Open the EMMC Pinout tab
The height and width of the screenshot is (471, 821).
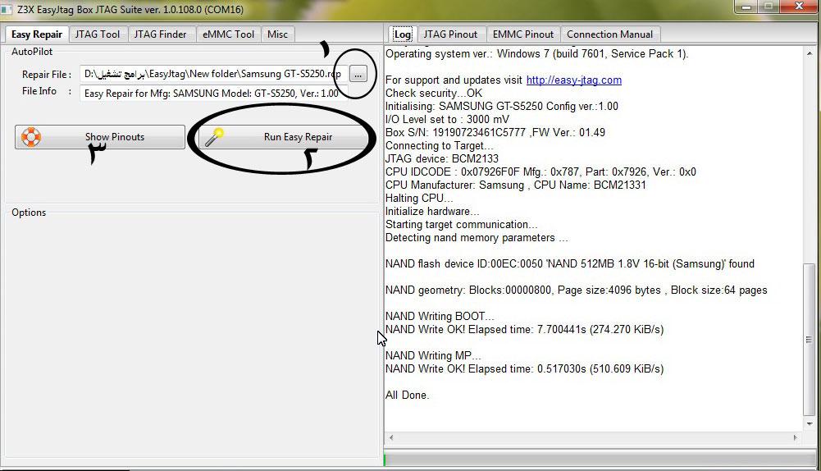[523, 34]
